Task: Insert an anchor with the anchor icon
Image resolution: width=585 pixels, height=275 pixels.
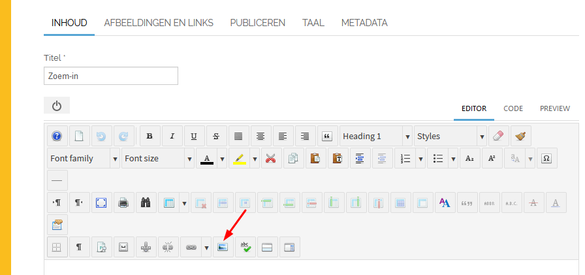Action: click(146, 248)
